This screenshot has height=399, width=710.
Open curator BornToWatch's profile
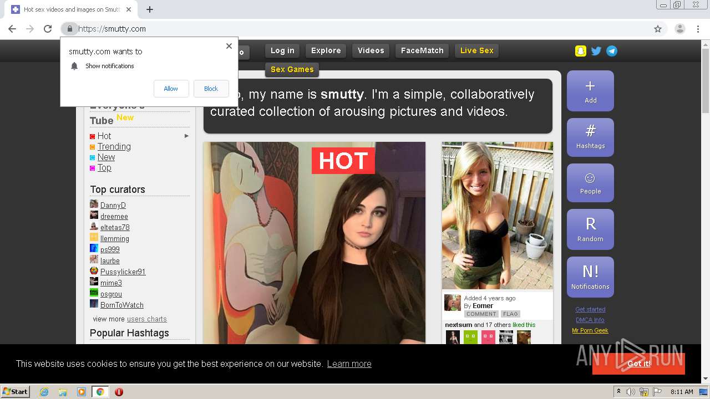pyautogui.click(x=122, y=305)
